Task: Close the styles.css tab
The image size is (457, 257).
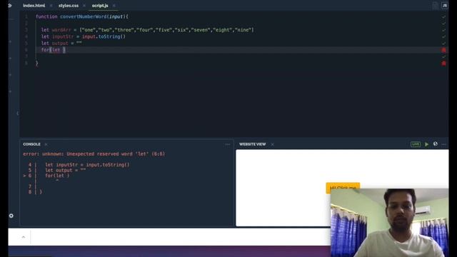Action: click(84, 6)
